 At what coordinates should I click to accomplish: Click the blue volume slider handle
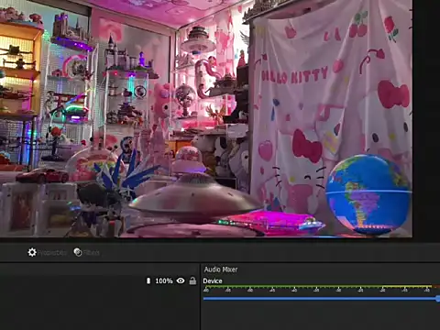[x=438, y=299]
